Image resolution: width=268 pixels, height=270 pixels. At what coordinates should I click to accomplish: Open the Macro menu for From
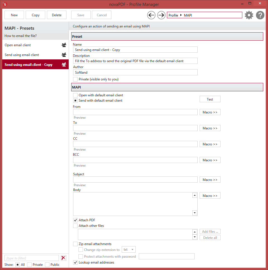point(210,112)
